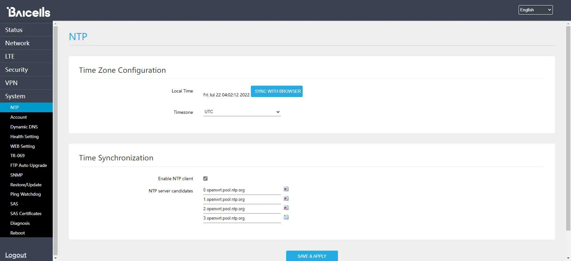This screenshot has width=571, height=261.
Task: Edit the 2.openwrt.pool.ntp.org server field
Action: [242, 209]
